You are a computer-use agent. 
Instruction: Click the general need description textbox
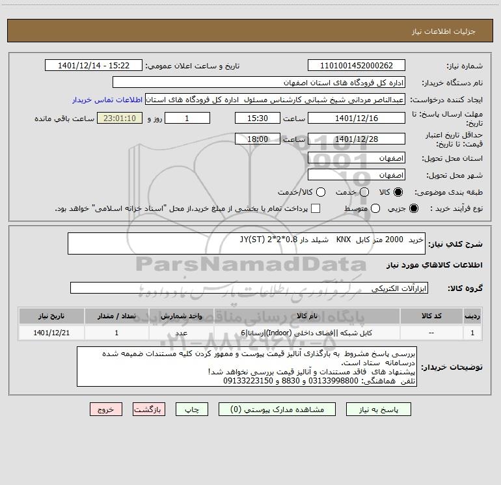247,243
